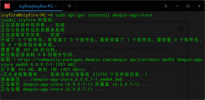Close the faint background dialog X
Viewport: 205px width, 100px height.
pos(181,29)
